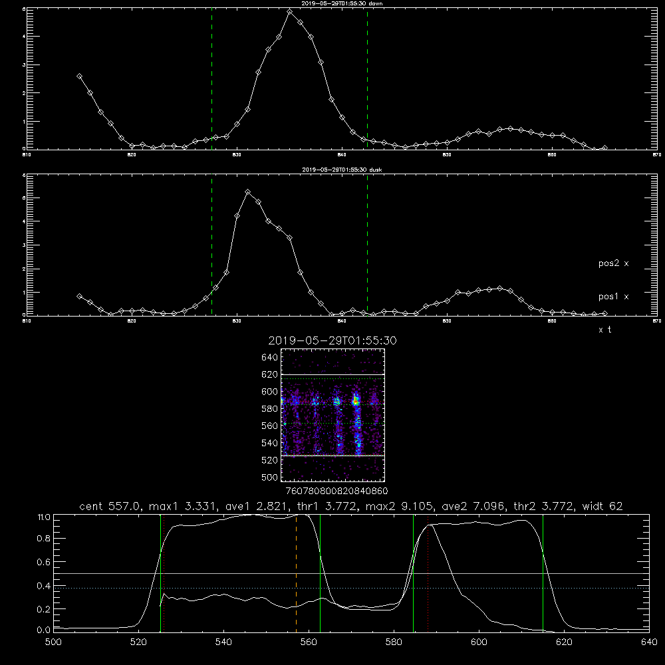The image size is (665, 665).
Task: Click the dusk plot title text
Action: coord(342,170)
